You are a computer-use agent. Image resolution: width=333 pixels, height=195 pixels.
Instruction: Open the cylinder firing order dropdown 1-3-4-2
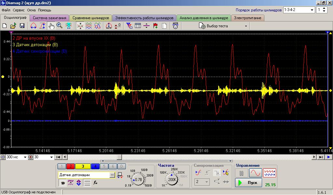[x=312, y=10]
